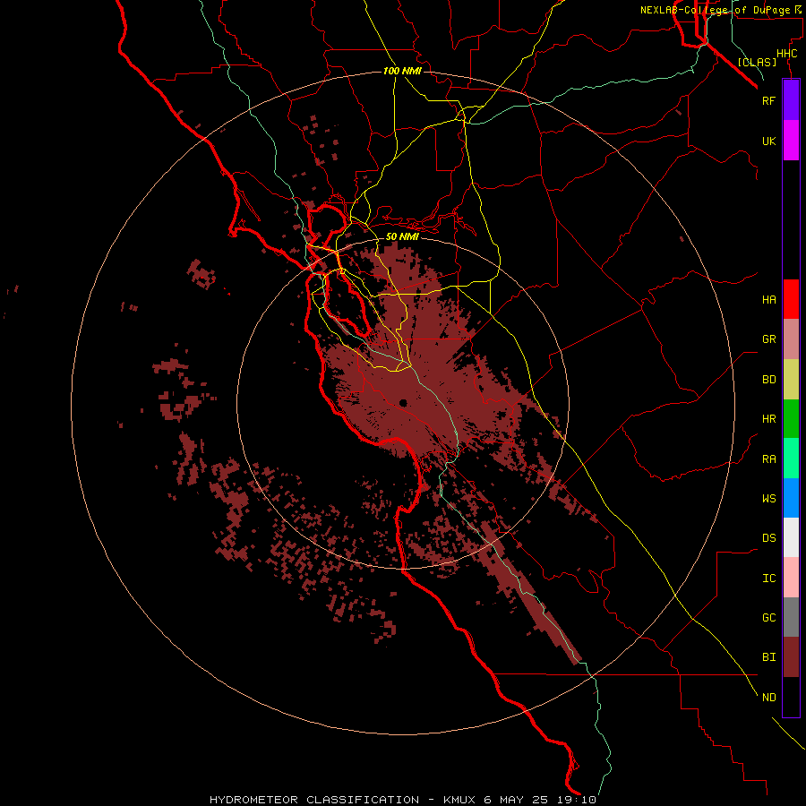
Task: Click the BI dark red legend swatch
Action: (791, 657)
